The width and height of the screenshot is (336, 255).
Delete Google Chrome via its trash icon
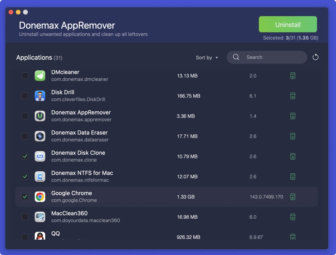292,197
